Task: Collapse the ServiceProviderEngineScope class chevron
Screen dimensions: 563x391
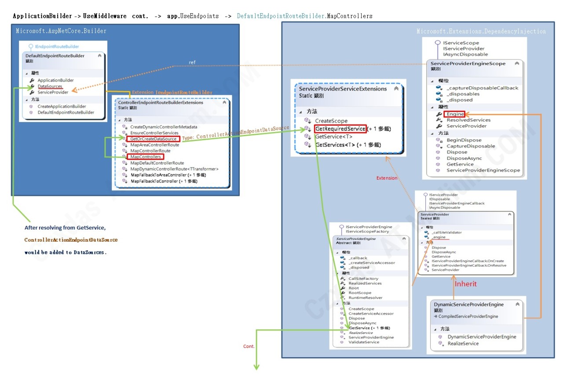Action: (x=517, y=63)
